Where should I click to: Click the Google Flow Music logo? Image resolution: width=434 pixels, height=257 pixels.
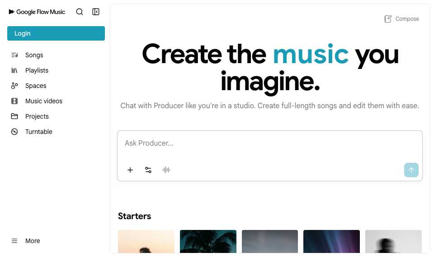[x=37, y=12]
